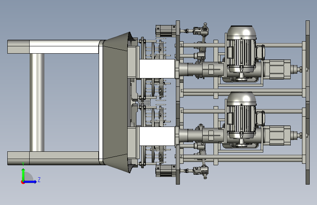The width and height of the screenshot is (317, 205).
Task: Click the red origin ball of the triad
Action: click(22, 182)
